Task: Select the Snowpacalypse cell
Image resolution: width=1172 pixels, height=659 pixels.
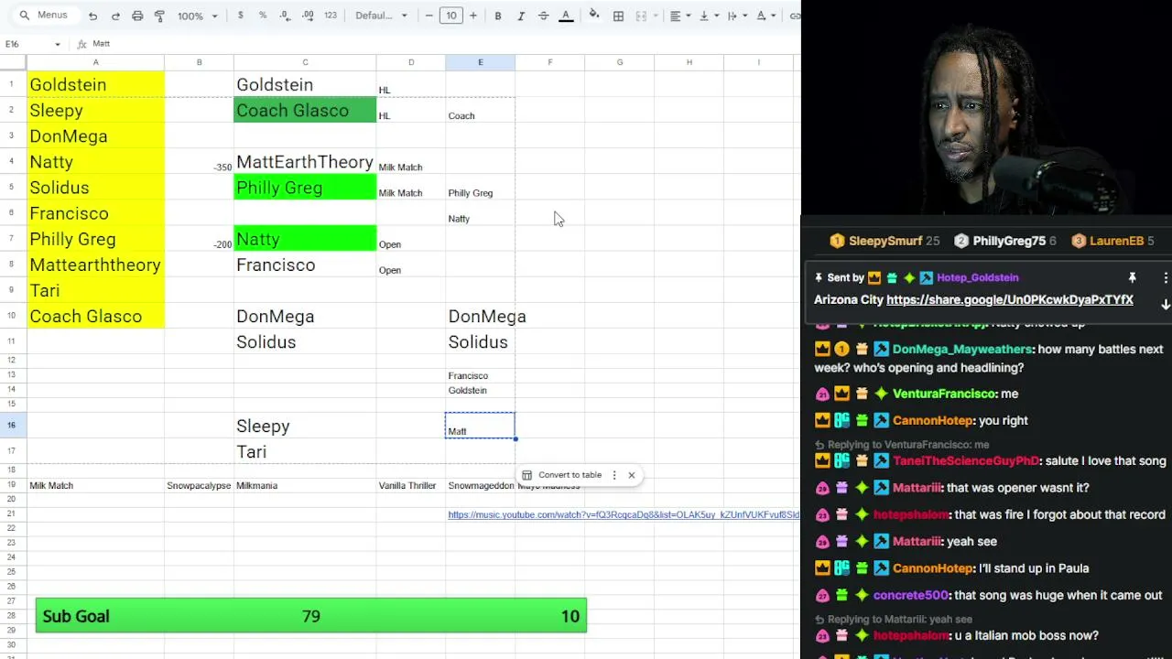Action: pyautogui.click(x=199, y=485)
